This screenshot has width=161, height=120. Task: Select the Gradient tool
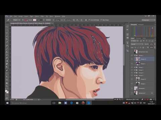click(7, 61)
